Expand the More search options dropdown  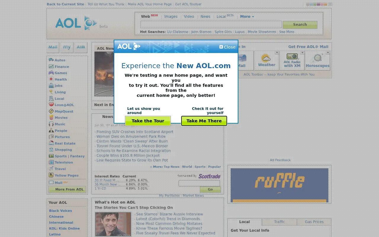247,17
